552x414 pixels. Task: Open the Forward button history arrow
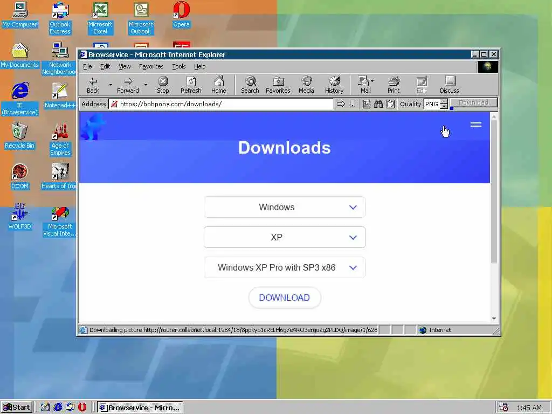(x=146, y=85)
